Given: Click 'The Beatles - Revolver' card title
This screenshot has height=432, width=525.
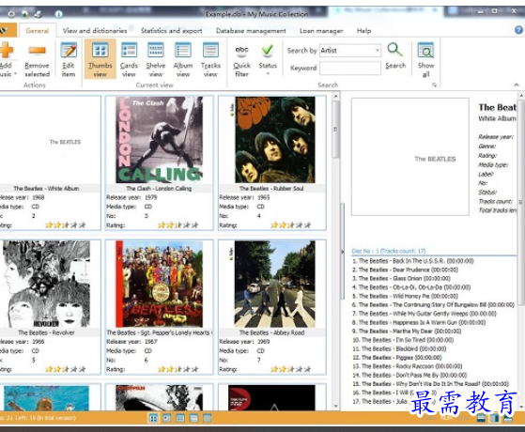Looking at the screenshot, I should 47,332.
